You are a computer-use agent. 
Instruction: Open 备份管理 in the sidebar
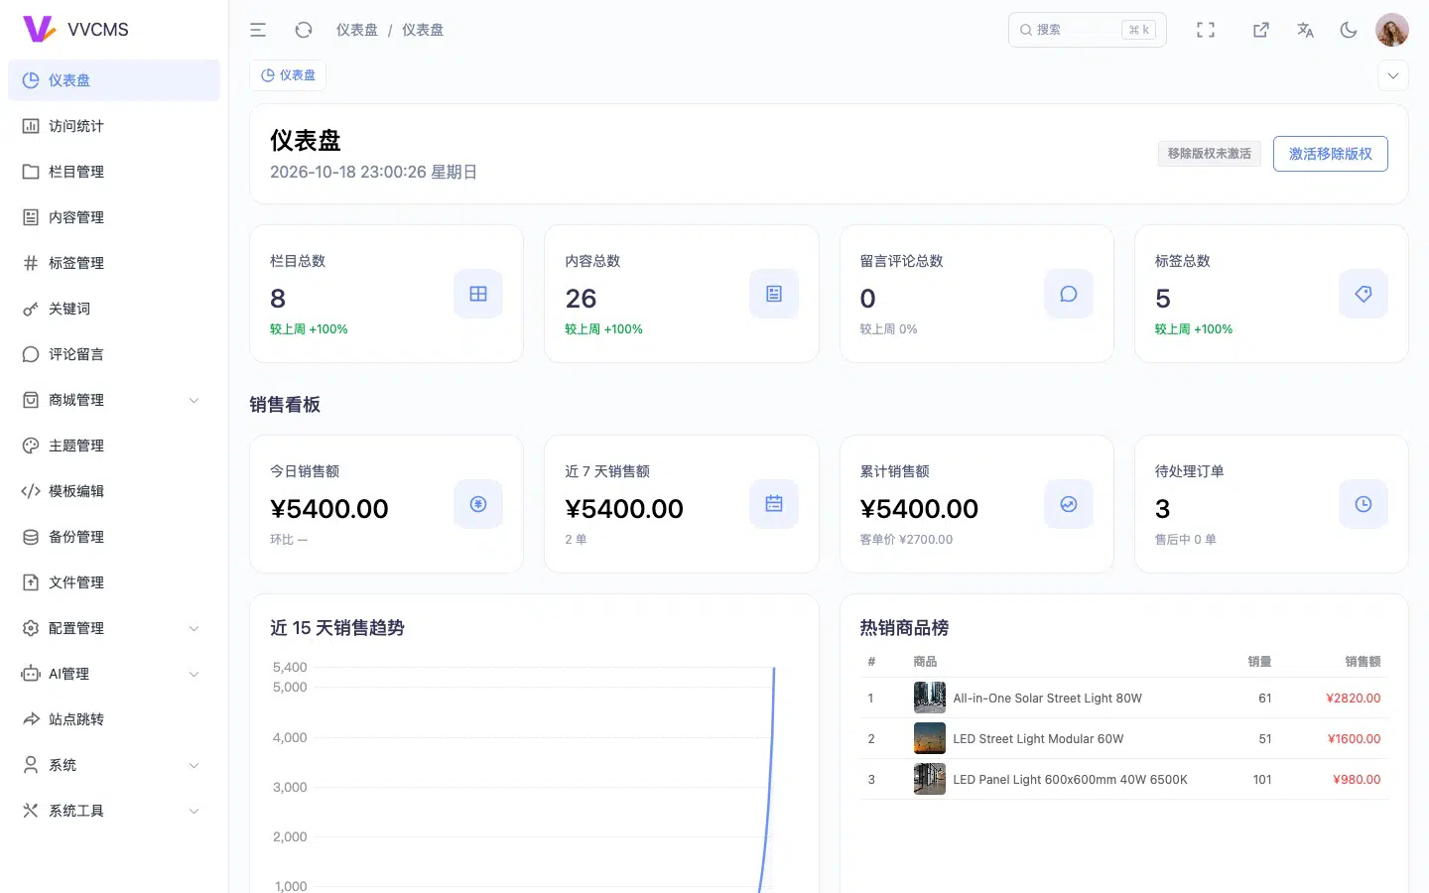(x=114, y=537)
